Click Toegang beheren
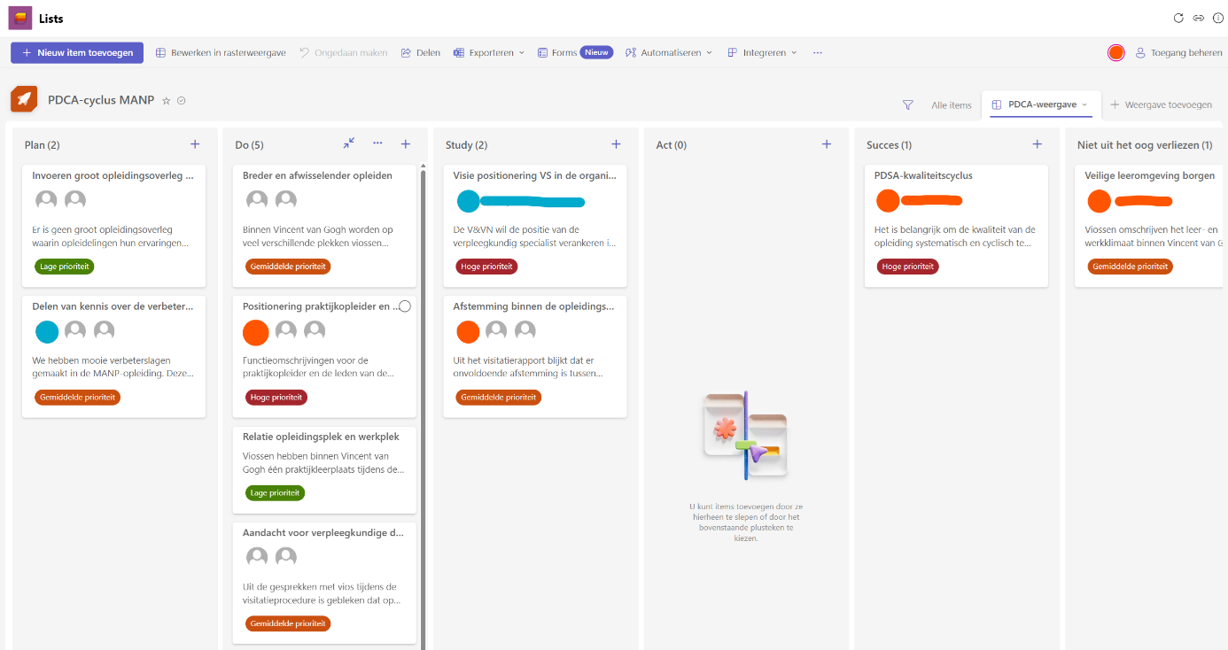This screenshot has width=1228, height=650. tap(1178, 52)
